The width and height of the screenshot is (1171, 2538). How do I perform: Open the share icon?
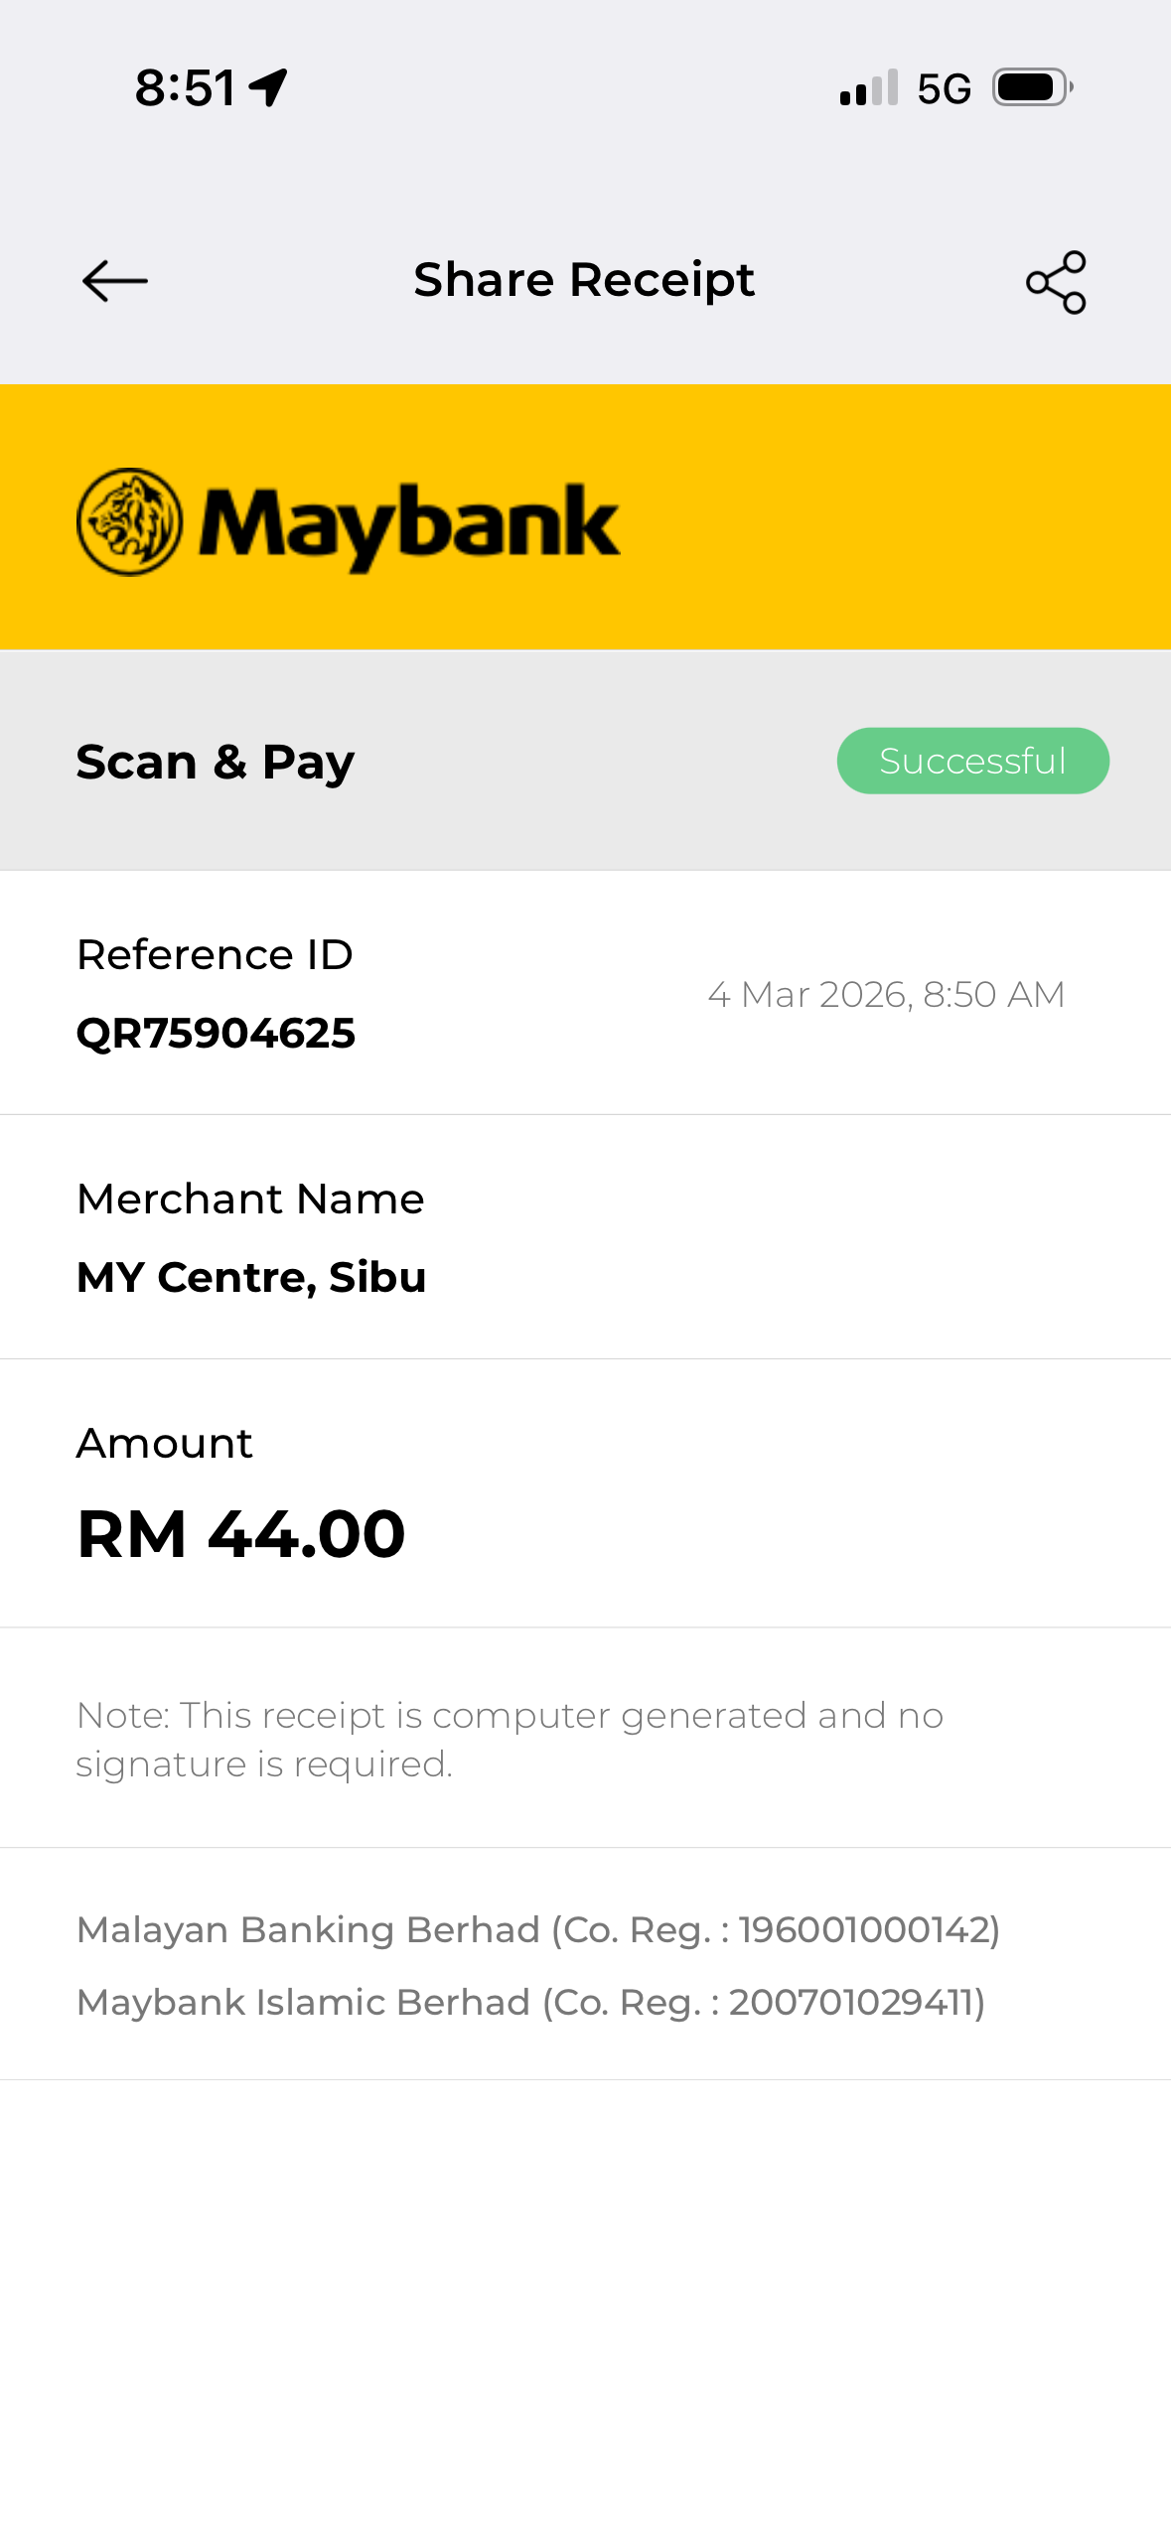pyautogui.click(x=1056, y=282)
